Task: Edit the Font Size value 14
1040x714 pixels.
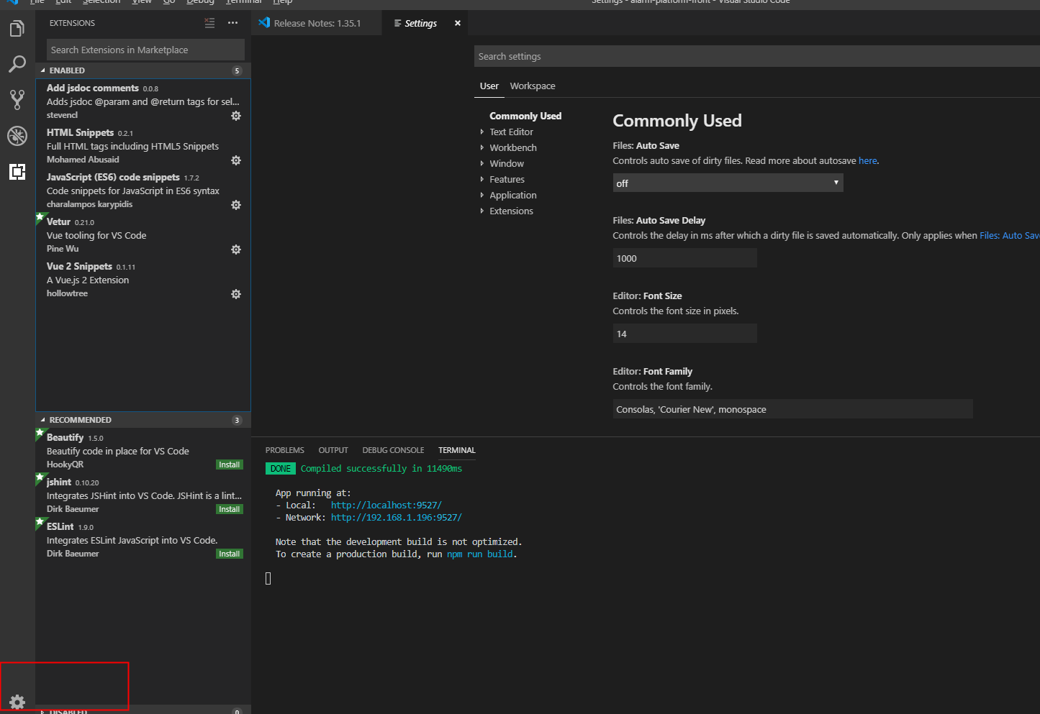Action: [684, 334]
